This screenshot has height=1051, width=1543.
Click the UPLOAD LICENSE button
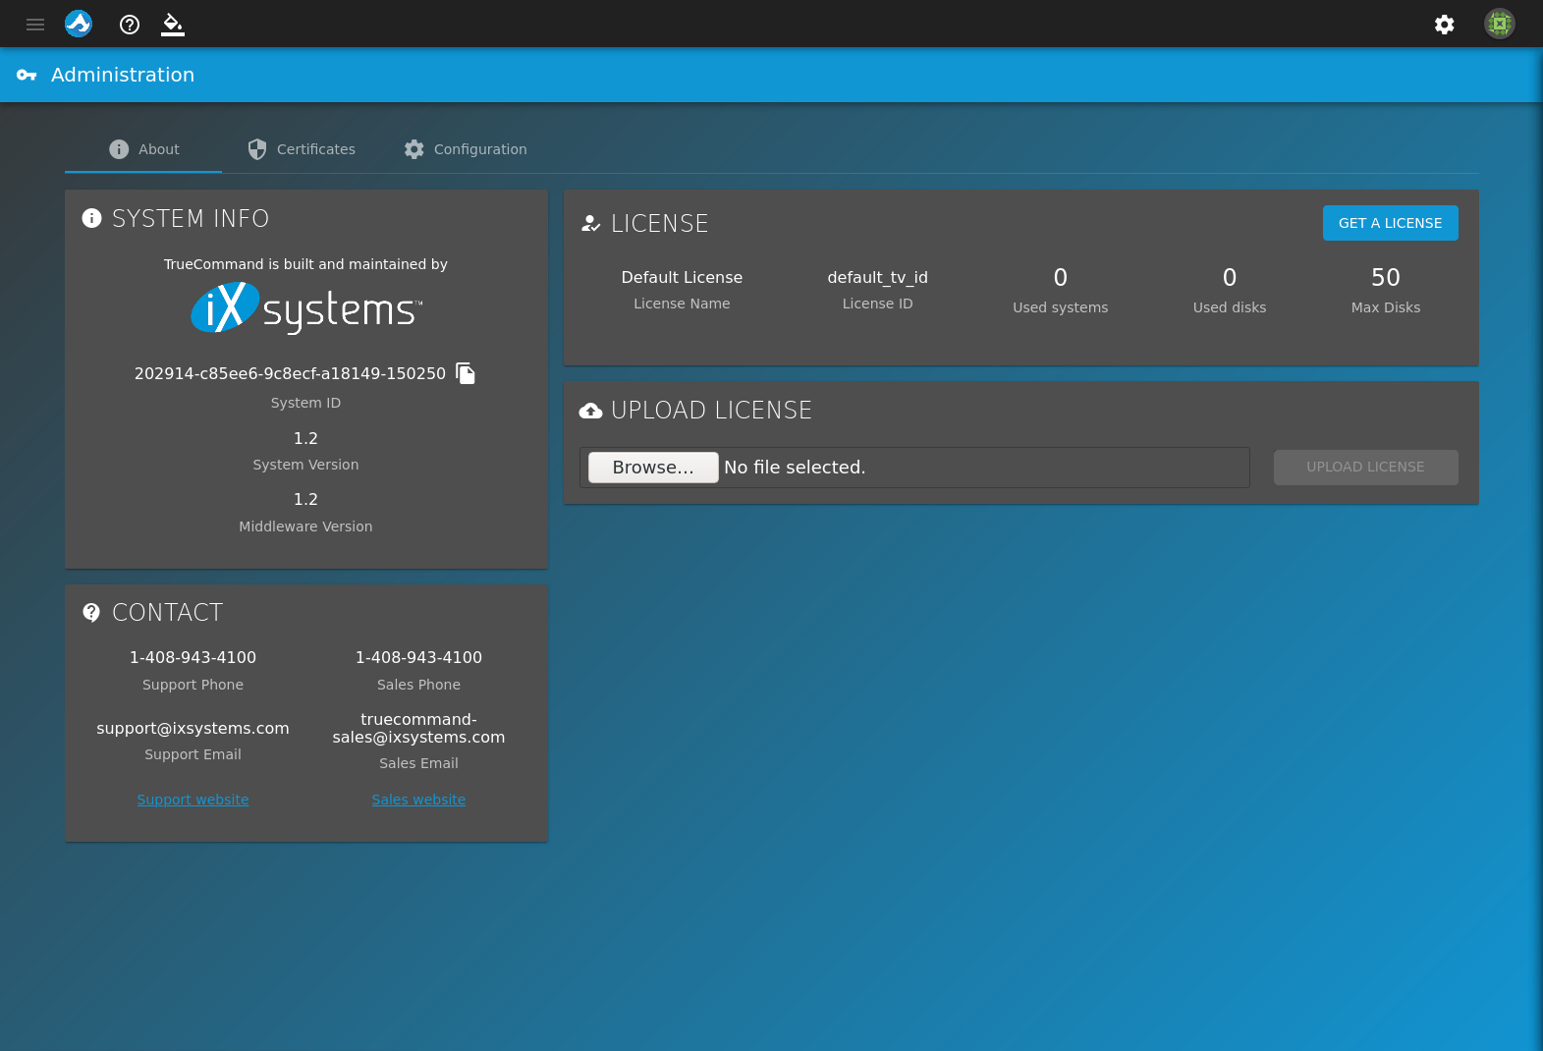tap(1365, 468)
